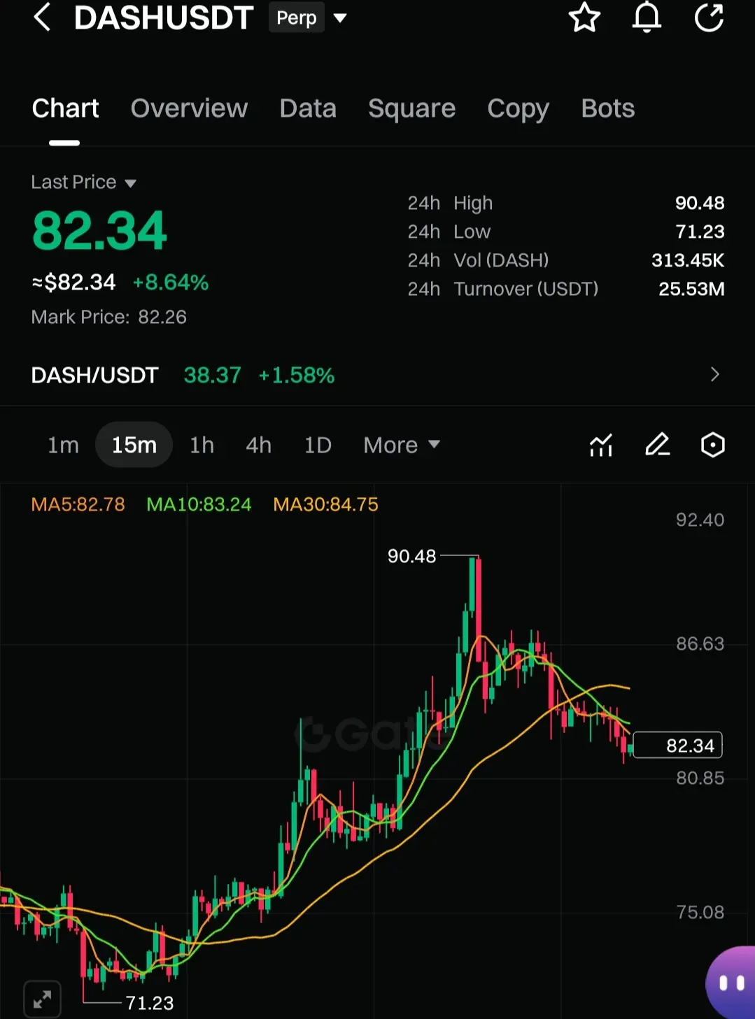
Task: Switch to the Overview tab
Action: 189,108
